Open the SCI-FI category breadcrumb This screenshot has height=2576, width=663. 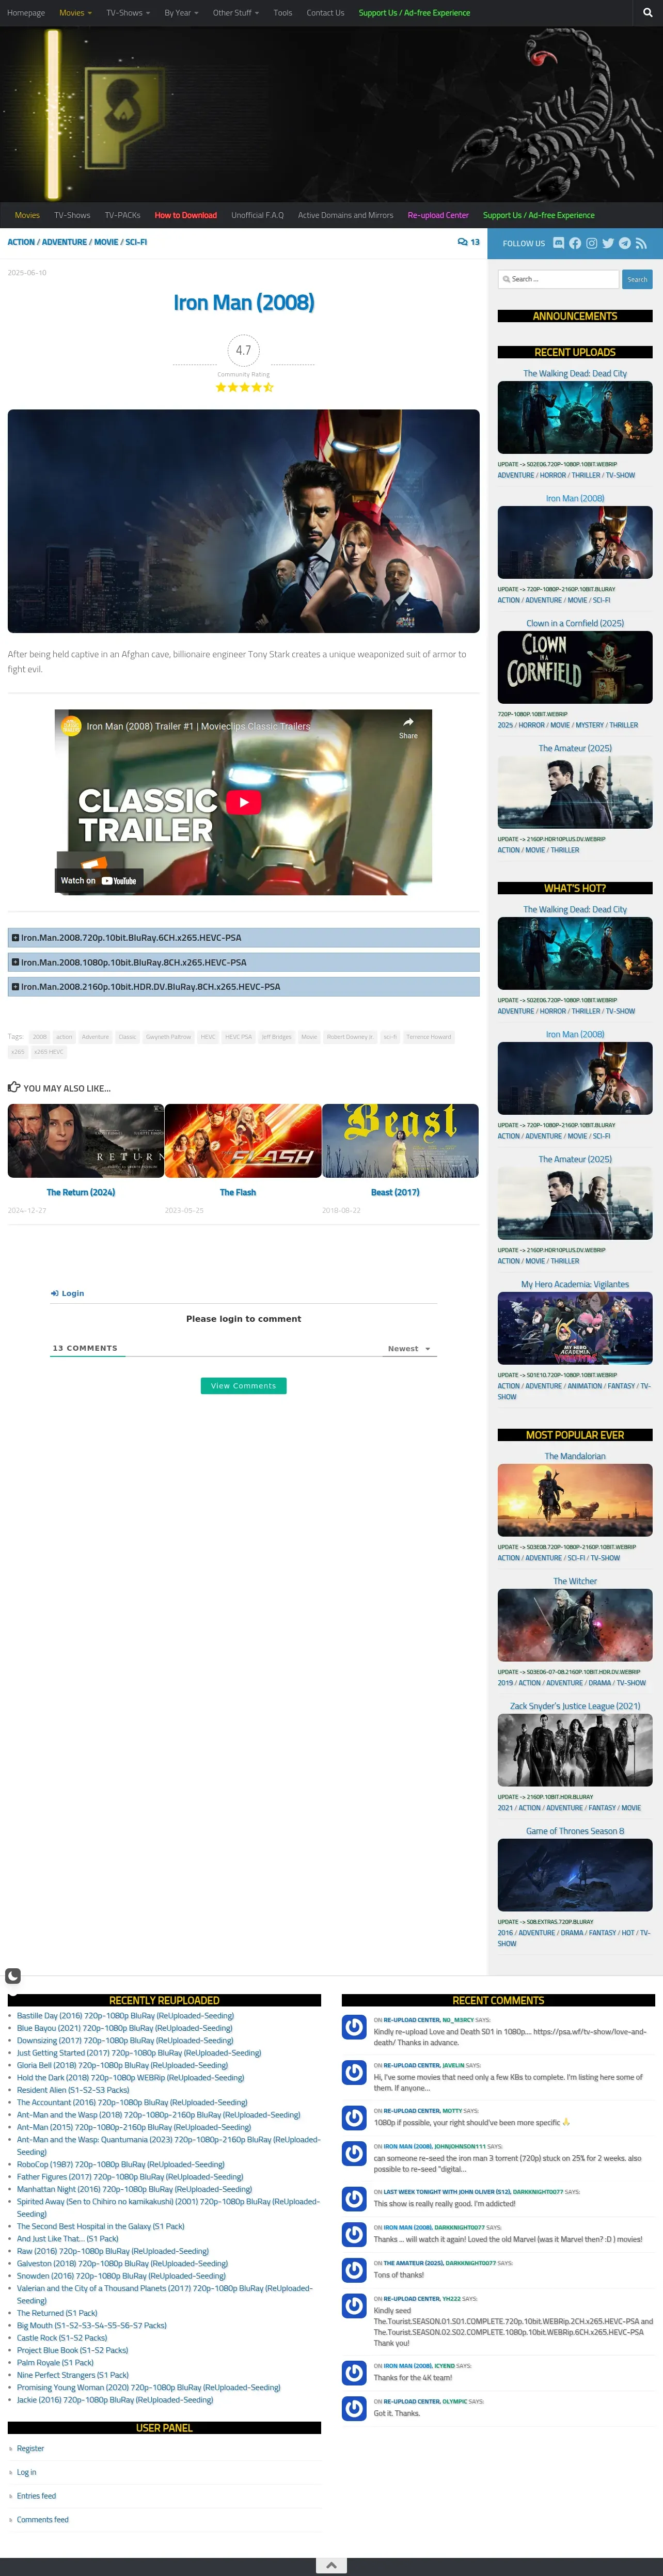coord(136,242)
